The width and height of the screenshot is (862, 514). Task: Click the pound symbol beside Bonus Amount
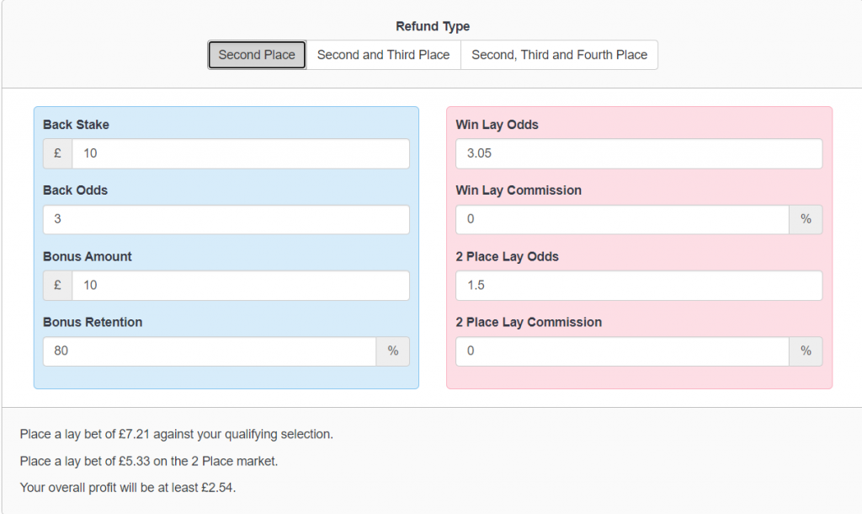57,286
